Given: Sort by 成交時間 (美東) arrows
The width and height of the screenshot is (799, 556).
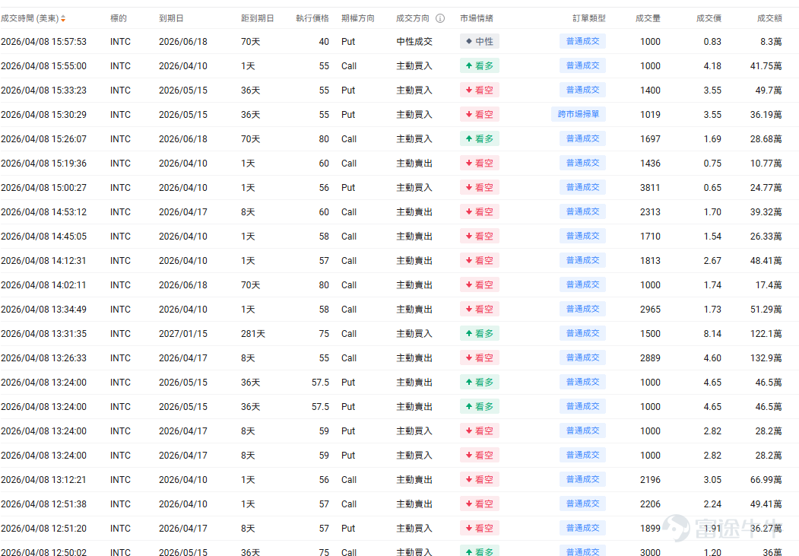Looking at the screenshot, I should 63,19.
